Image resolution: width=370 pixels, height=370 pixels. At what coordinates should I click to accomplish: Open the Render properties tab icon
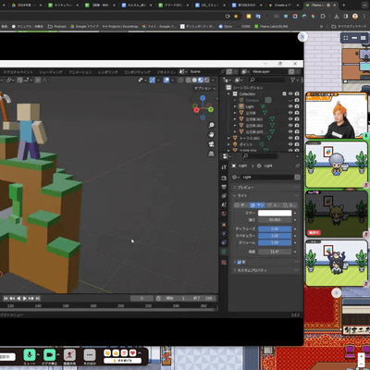tap(224, 179)
